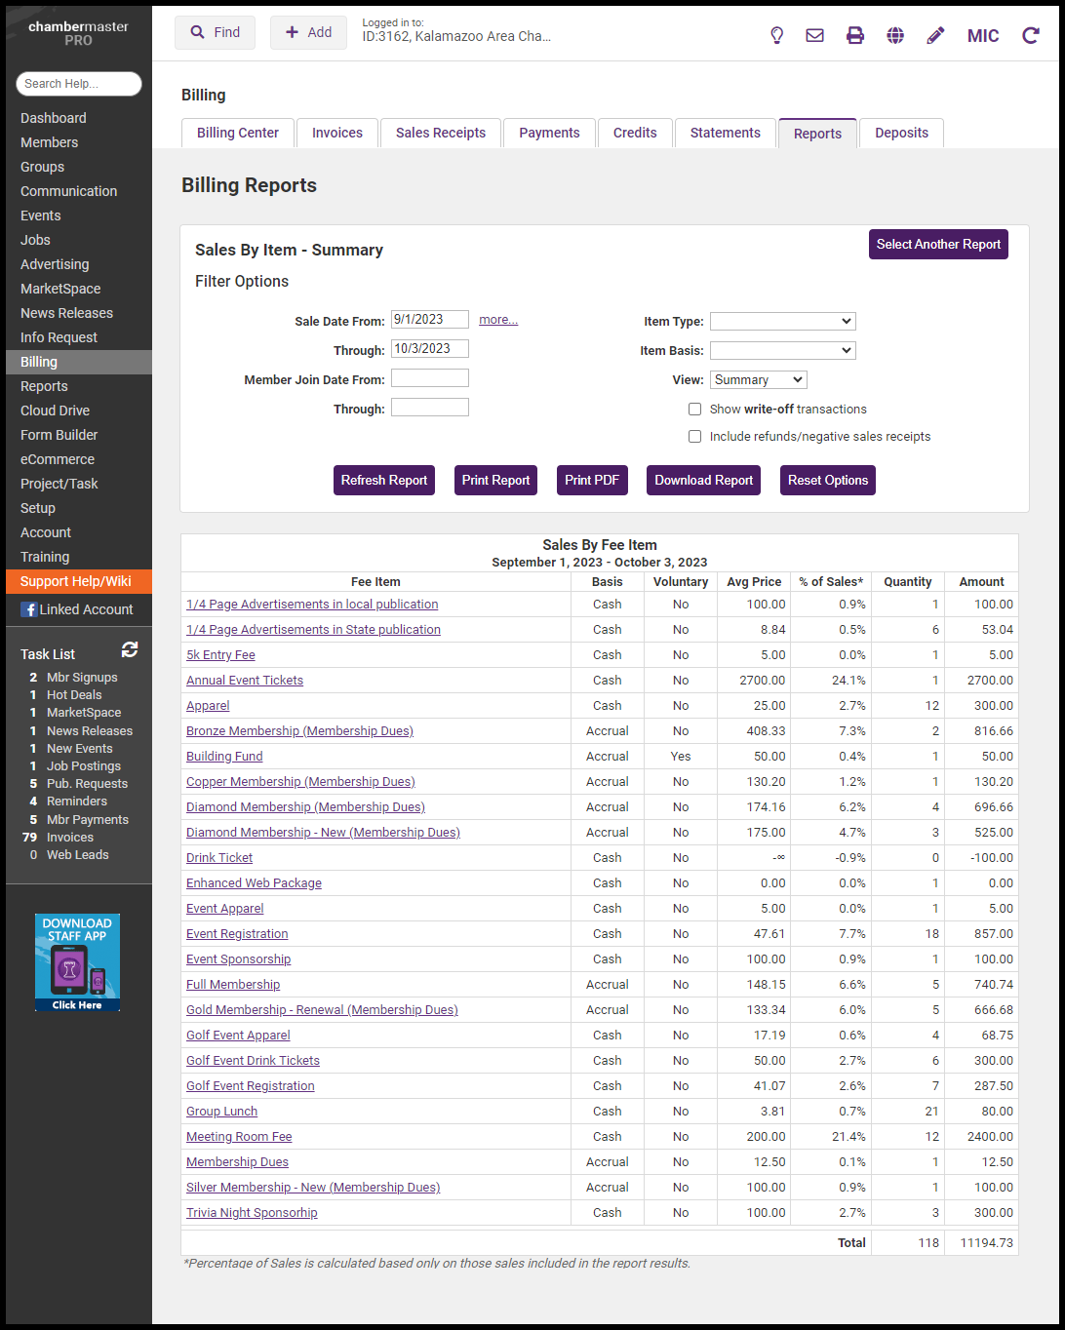Click the refresh arrow icon in header

pyautogui.click(x=1030, y=35)
